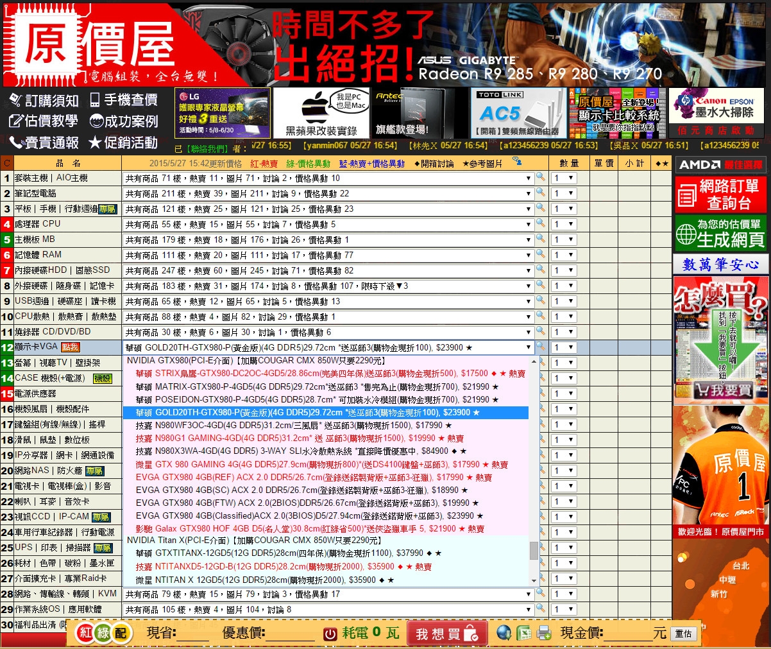
Task: Click the 專區 tag on 平板 row
Action: (108, 209)
